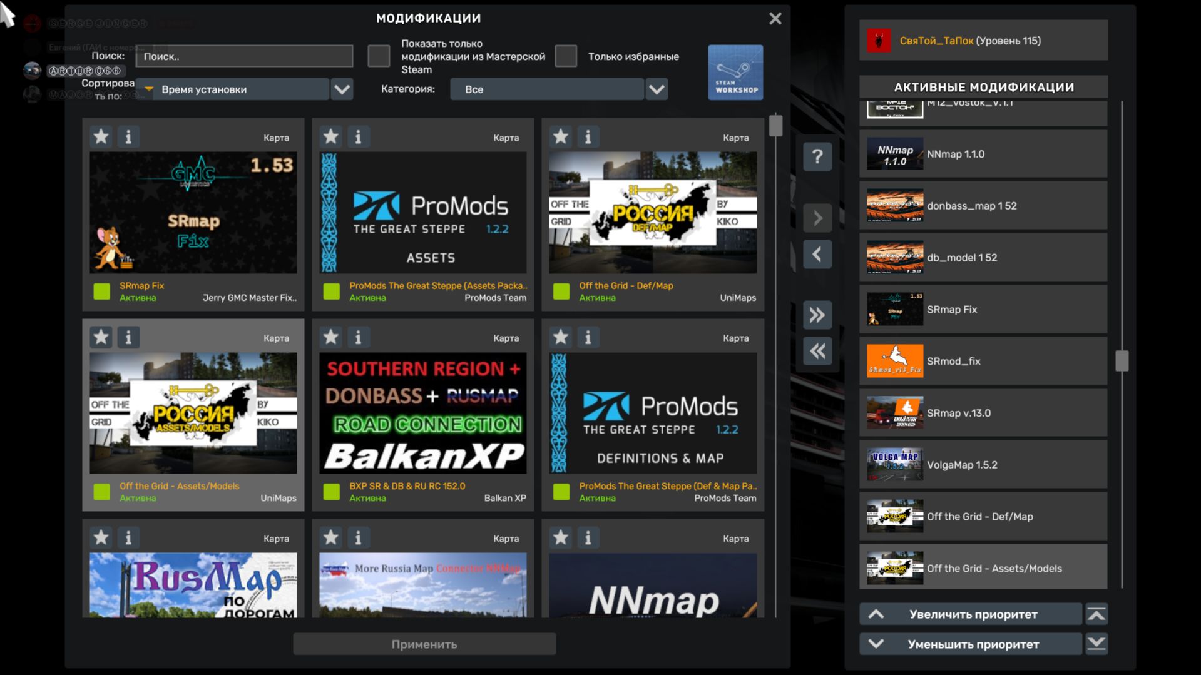
Task: Open info for the RusMap mod card
Action: coord(128,537)
